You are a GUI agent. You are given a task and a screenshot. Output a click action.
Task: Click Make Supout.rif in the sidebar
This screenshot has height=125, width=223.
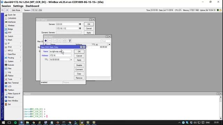[14, 93]
